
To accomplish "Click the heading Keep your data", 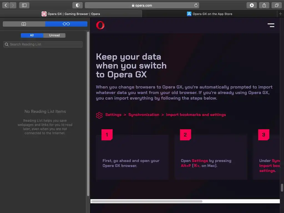I will (x=131, y=65).
